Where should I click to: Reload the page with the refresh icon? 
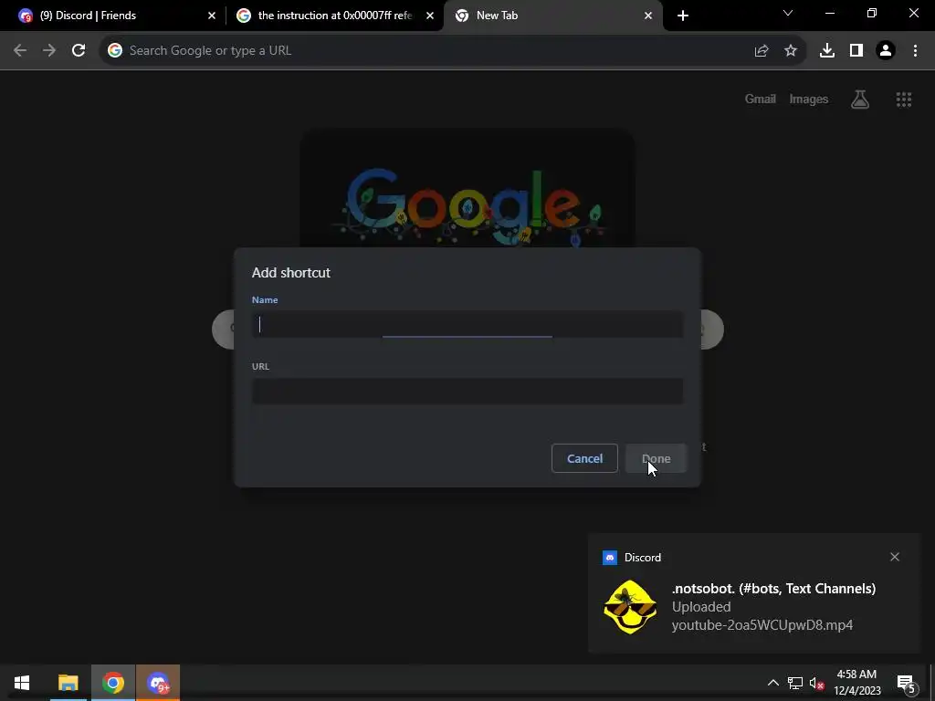(x=79, y=51)
